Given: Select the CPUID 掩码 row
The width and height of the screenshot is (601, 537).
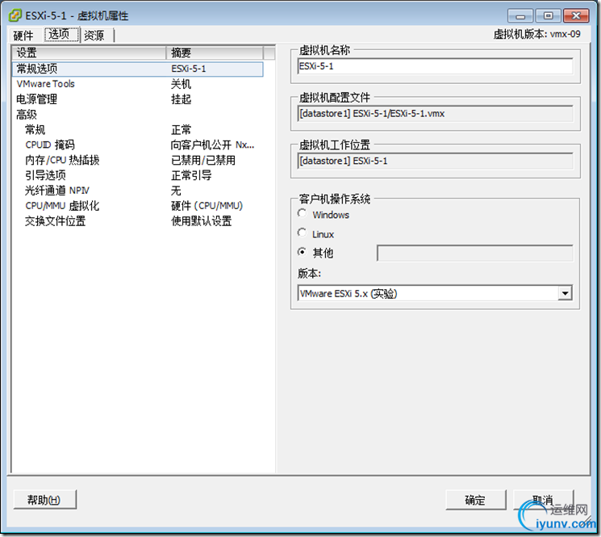Looking at the screenshot, I should tap(138, 145).
